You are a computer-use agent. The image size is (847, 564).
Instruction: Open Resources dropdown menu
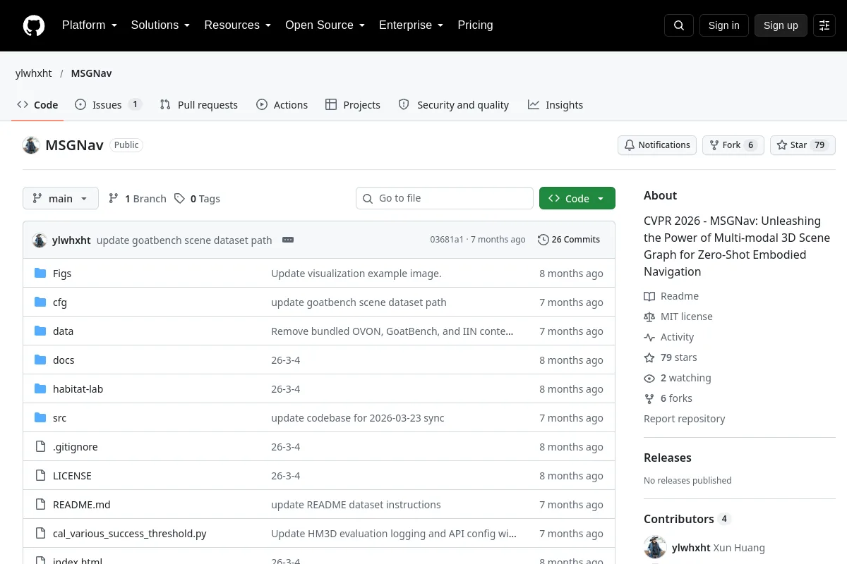[x=238, y=25]
